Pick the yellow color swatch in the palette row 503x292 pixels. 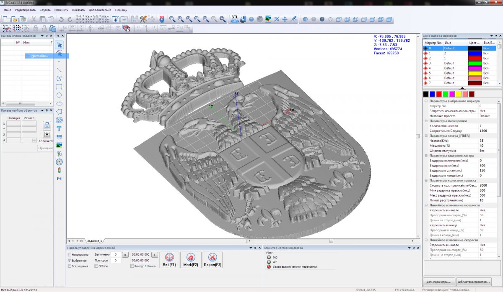(x=458, y=94)
